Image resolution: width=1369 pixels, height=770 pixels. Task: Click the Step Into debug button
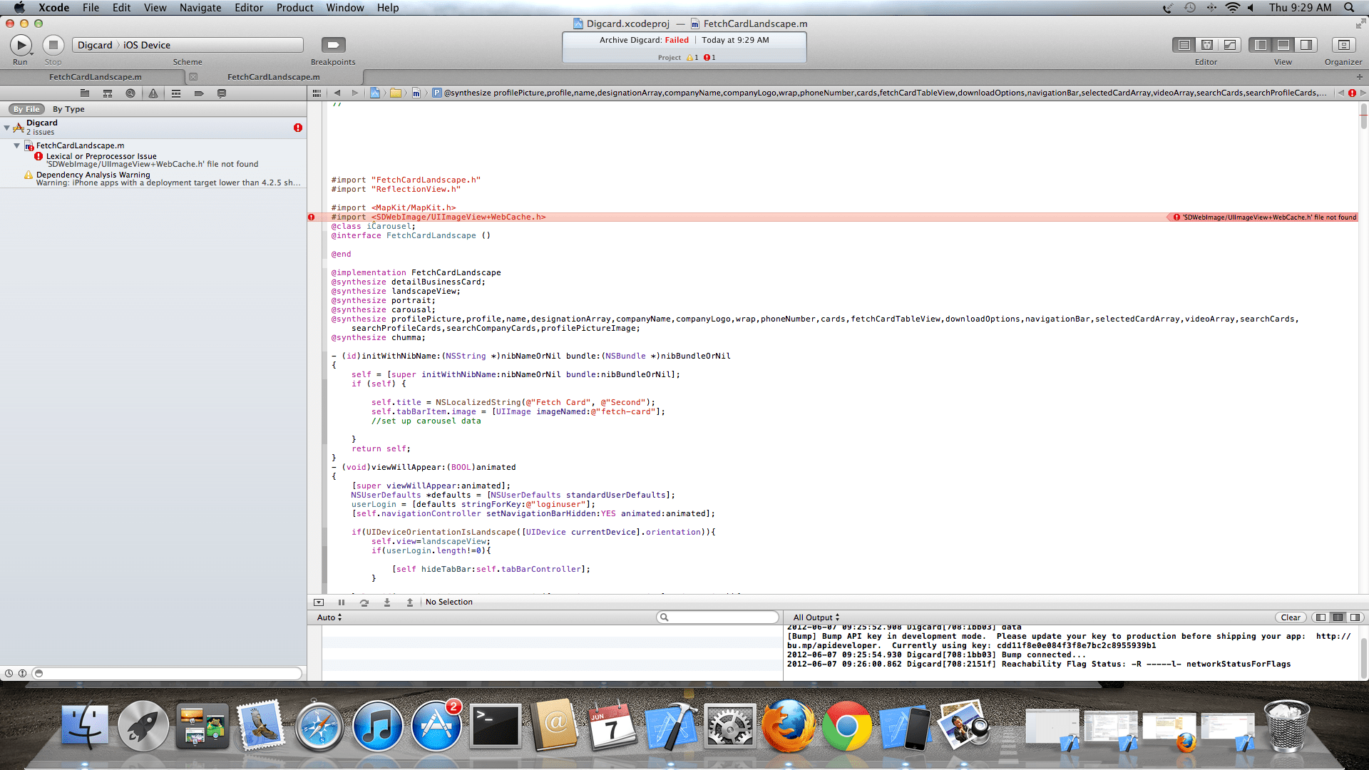[x=387, y=602]
